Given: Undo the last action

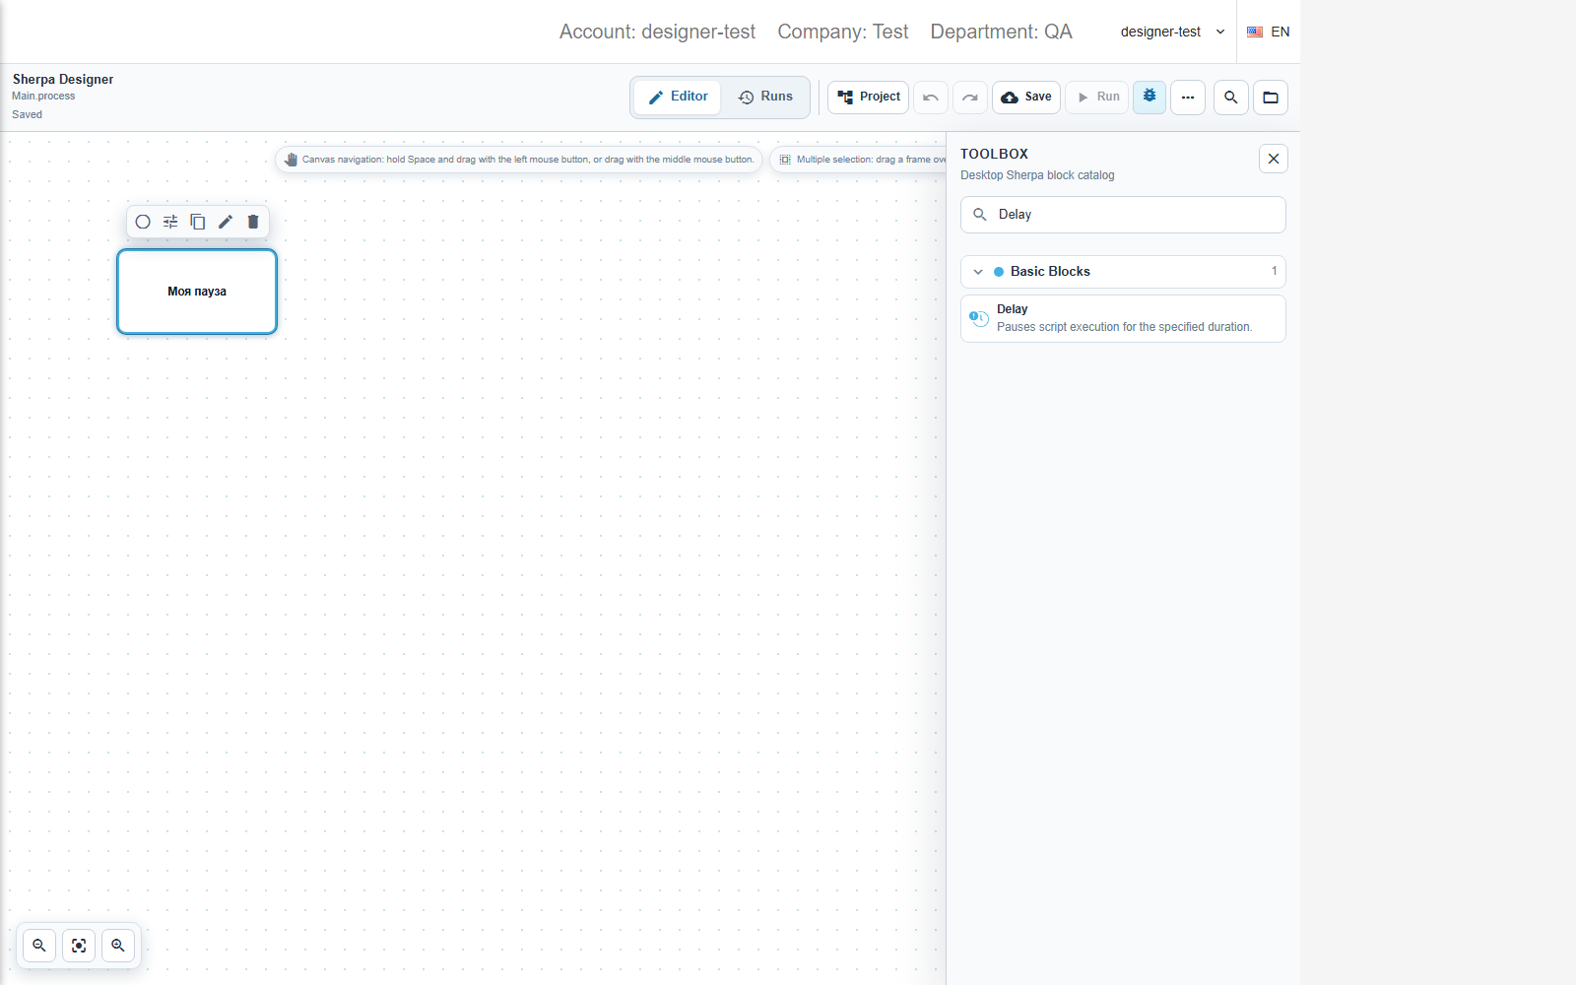Looking at the screenshot, I should [x=931, y=98].
